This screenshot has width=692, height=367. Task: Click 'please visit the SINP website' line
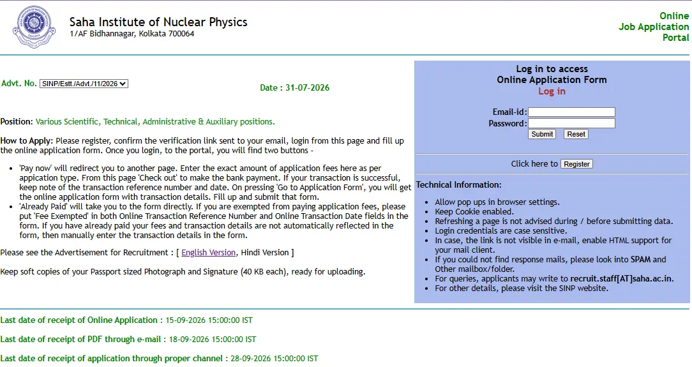point(521,288)
